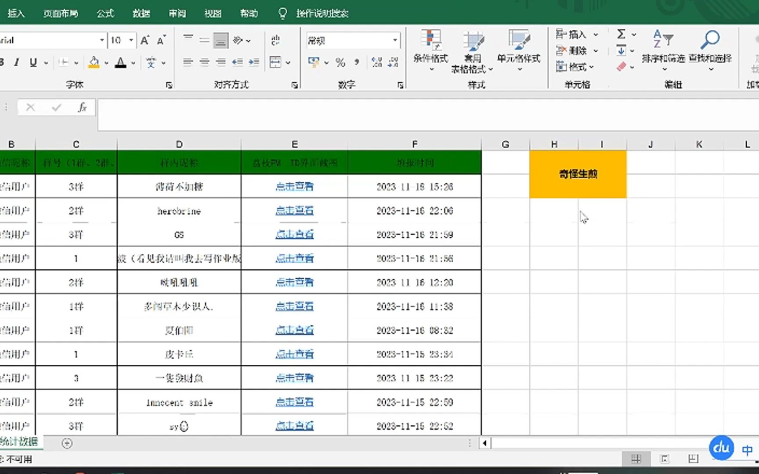Toggle wrap text button
Screen dimensions: 759x474
(276, 40)
